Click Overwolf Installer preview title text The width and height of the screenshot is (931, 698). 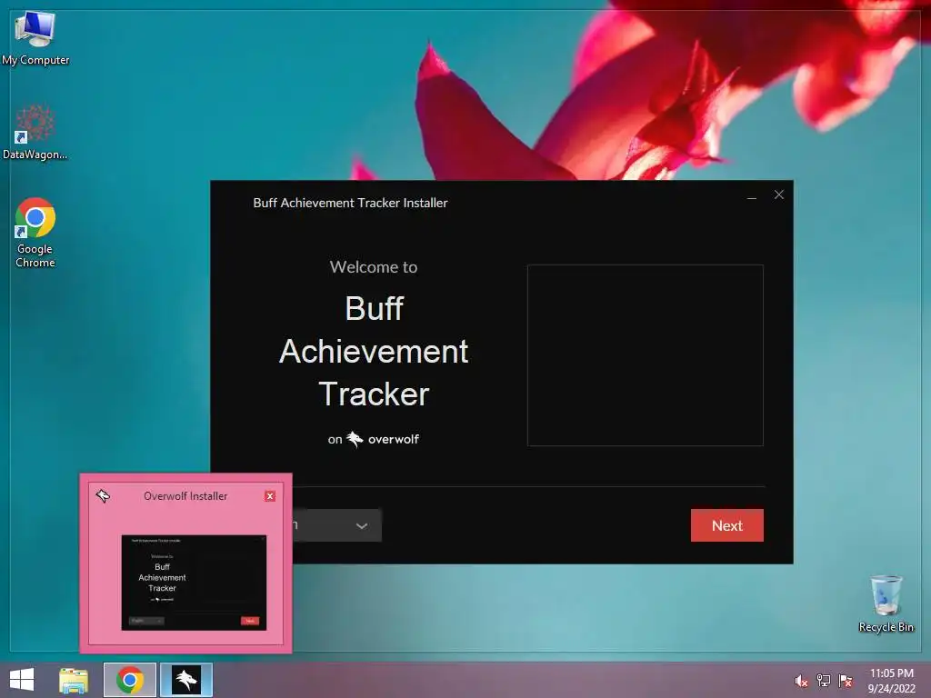coord(185,496)
